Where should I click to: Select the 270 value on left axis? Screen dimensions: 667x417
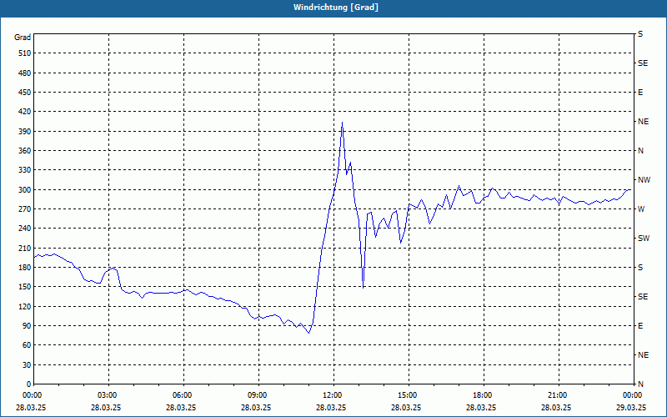point(25,209)
